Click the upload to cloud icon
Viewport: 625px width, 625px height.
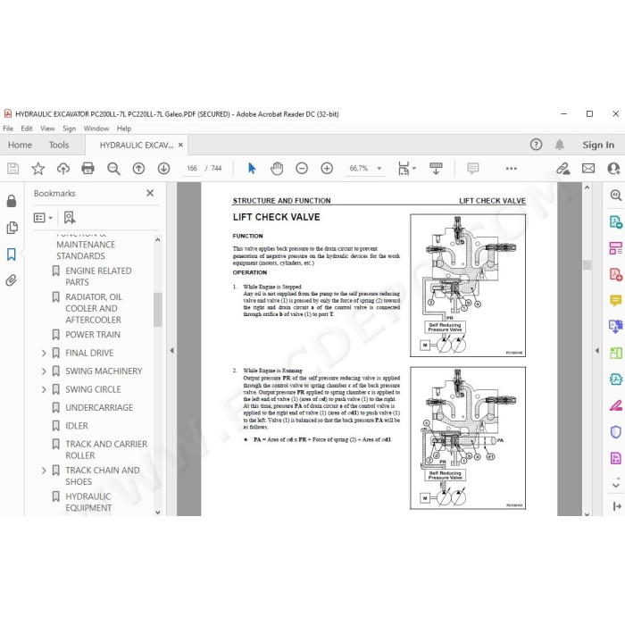point(63,169)
